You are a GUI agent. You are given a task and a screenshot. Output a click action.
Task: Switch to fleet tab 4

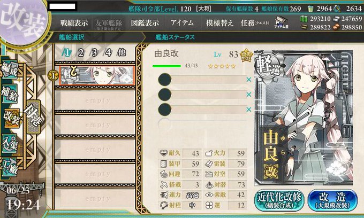coord(108,53)
